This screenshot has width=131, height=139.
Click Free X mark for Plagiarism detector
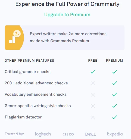coord(93,117)
